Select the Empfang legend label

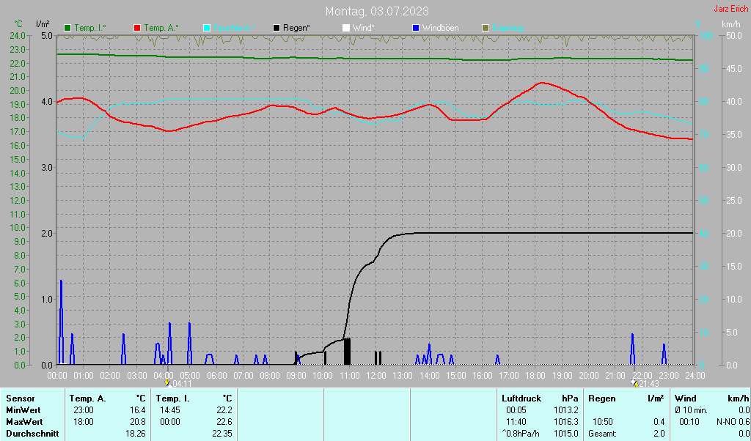point(508,29)
